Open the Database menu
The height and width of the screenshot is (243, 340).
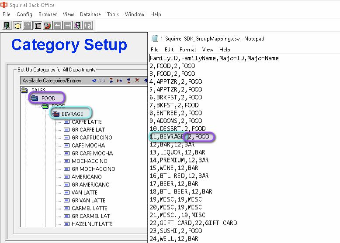(90, 14)
